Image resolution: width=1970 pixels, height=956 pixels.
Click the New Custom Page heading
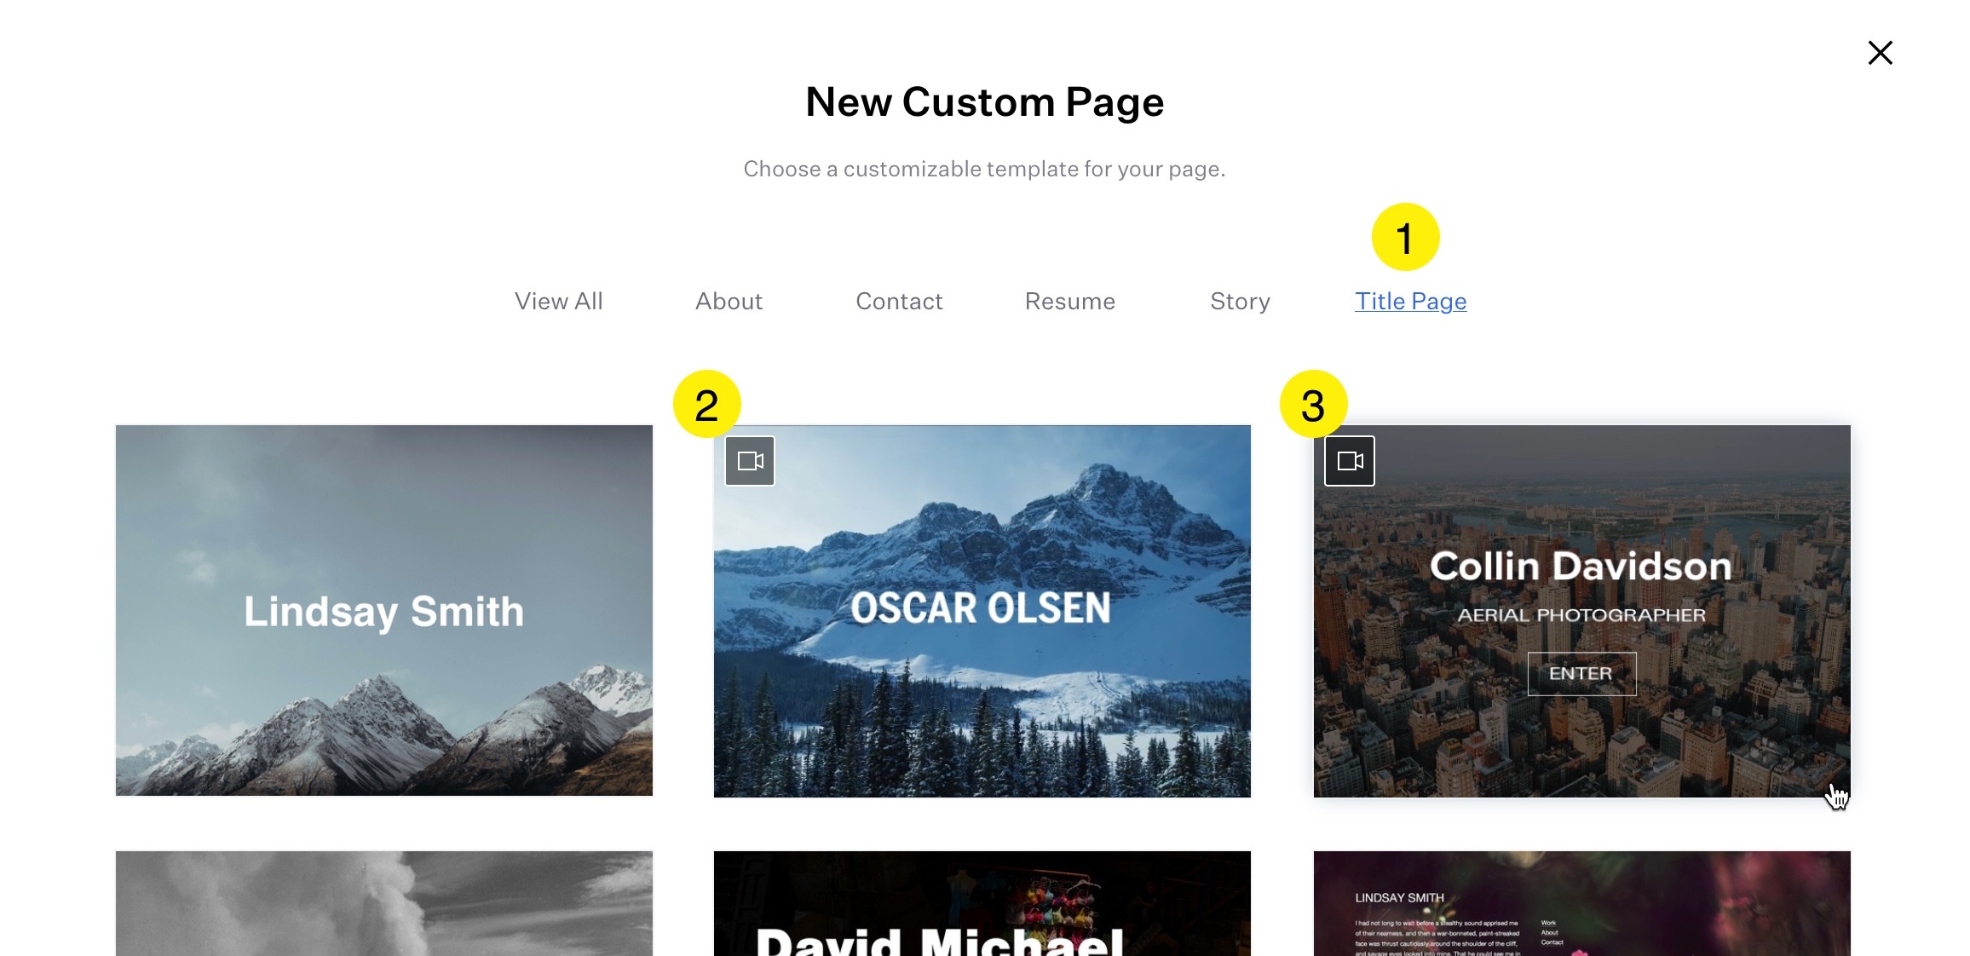tap(984, 102)
